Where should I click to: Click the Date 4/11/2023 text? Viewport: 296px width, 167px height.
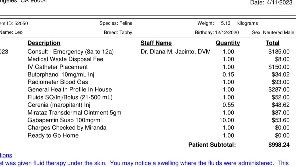pyautogui.click(x=271, y=3)
